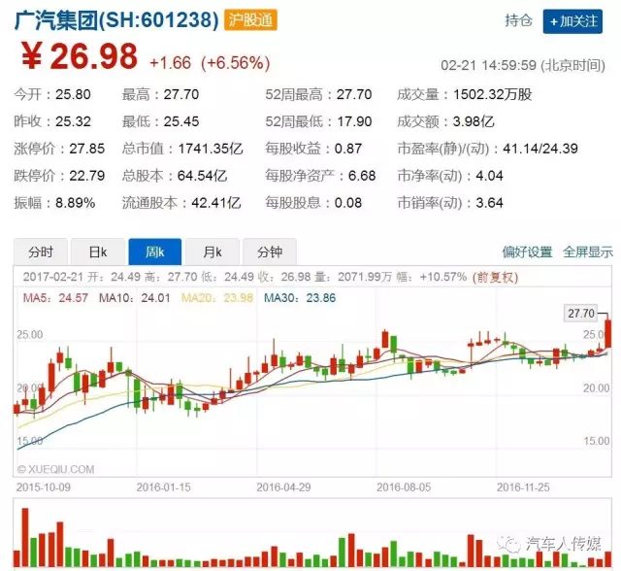The height and width of the screenshot is (571, 621).
Task: Select the 周k weekly chart tab
Action: pyautogui.click(x=155, y=252)
